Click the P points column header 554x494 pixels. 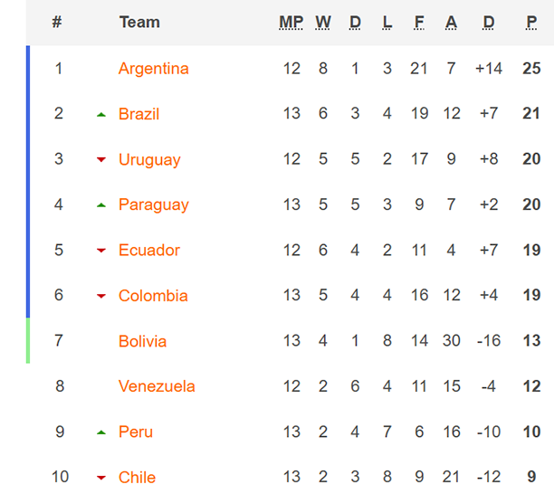pyautogui.click(x=531, y=23)
